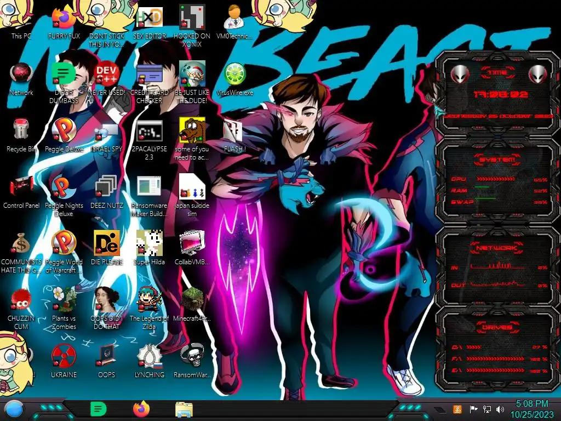Click the CPU usage bar in System widget
The image size is (561, 421).
pos(496,179)
